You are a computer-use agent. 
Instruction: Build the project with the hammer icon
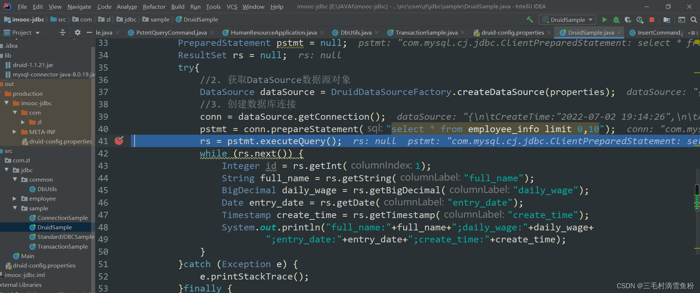pyautogui.click(x=530, y=20)
